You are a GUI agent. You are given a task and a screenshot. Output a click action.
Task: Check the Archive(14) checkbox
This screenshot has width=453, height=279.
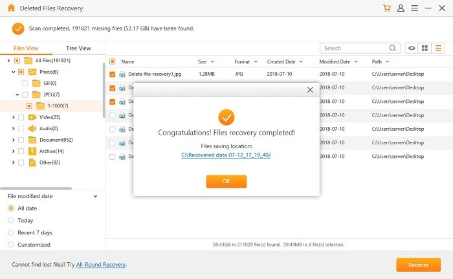(21, 151)
